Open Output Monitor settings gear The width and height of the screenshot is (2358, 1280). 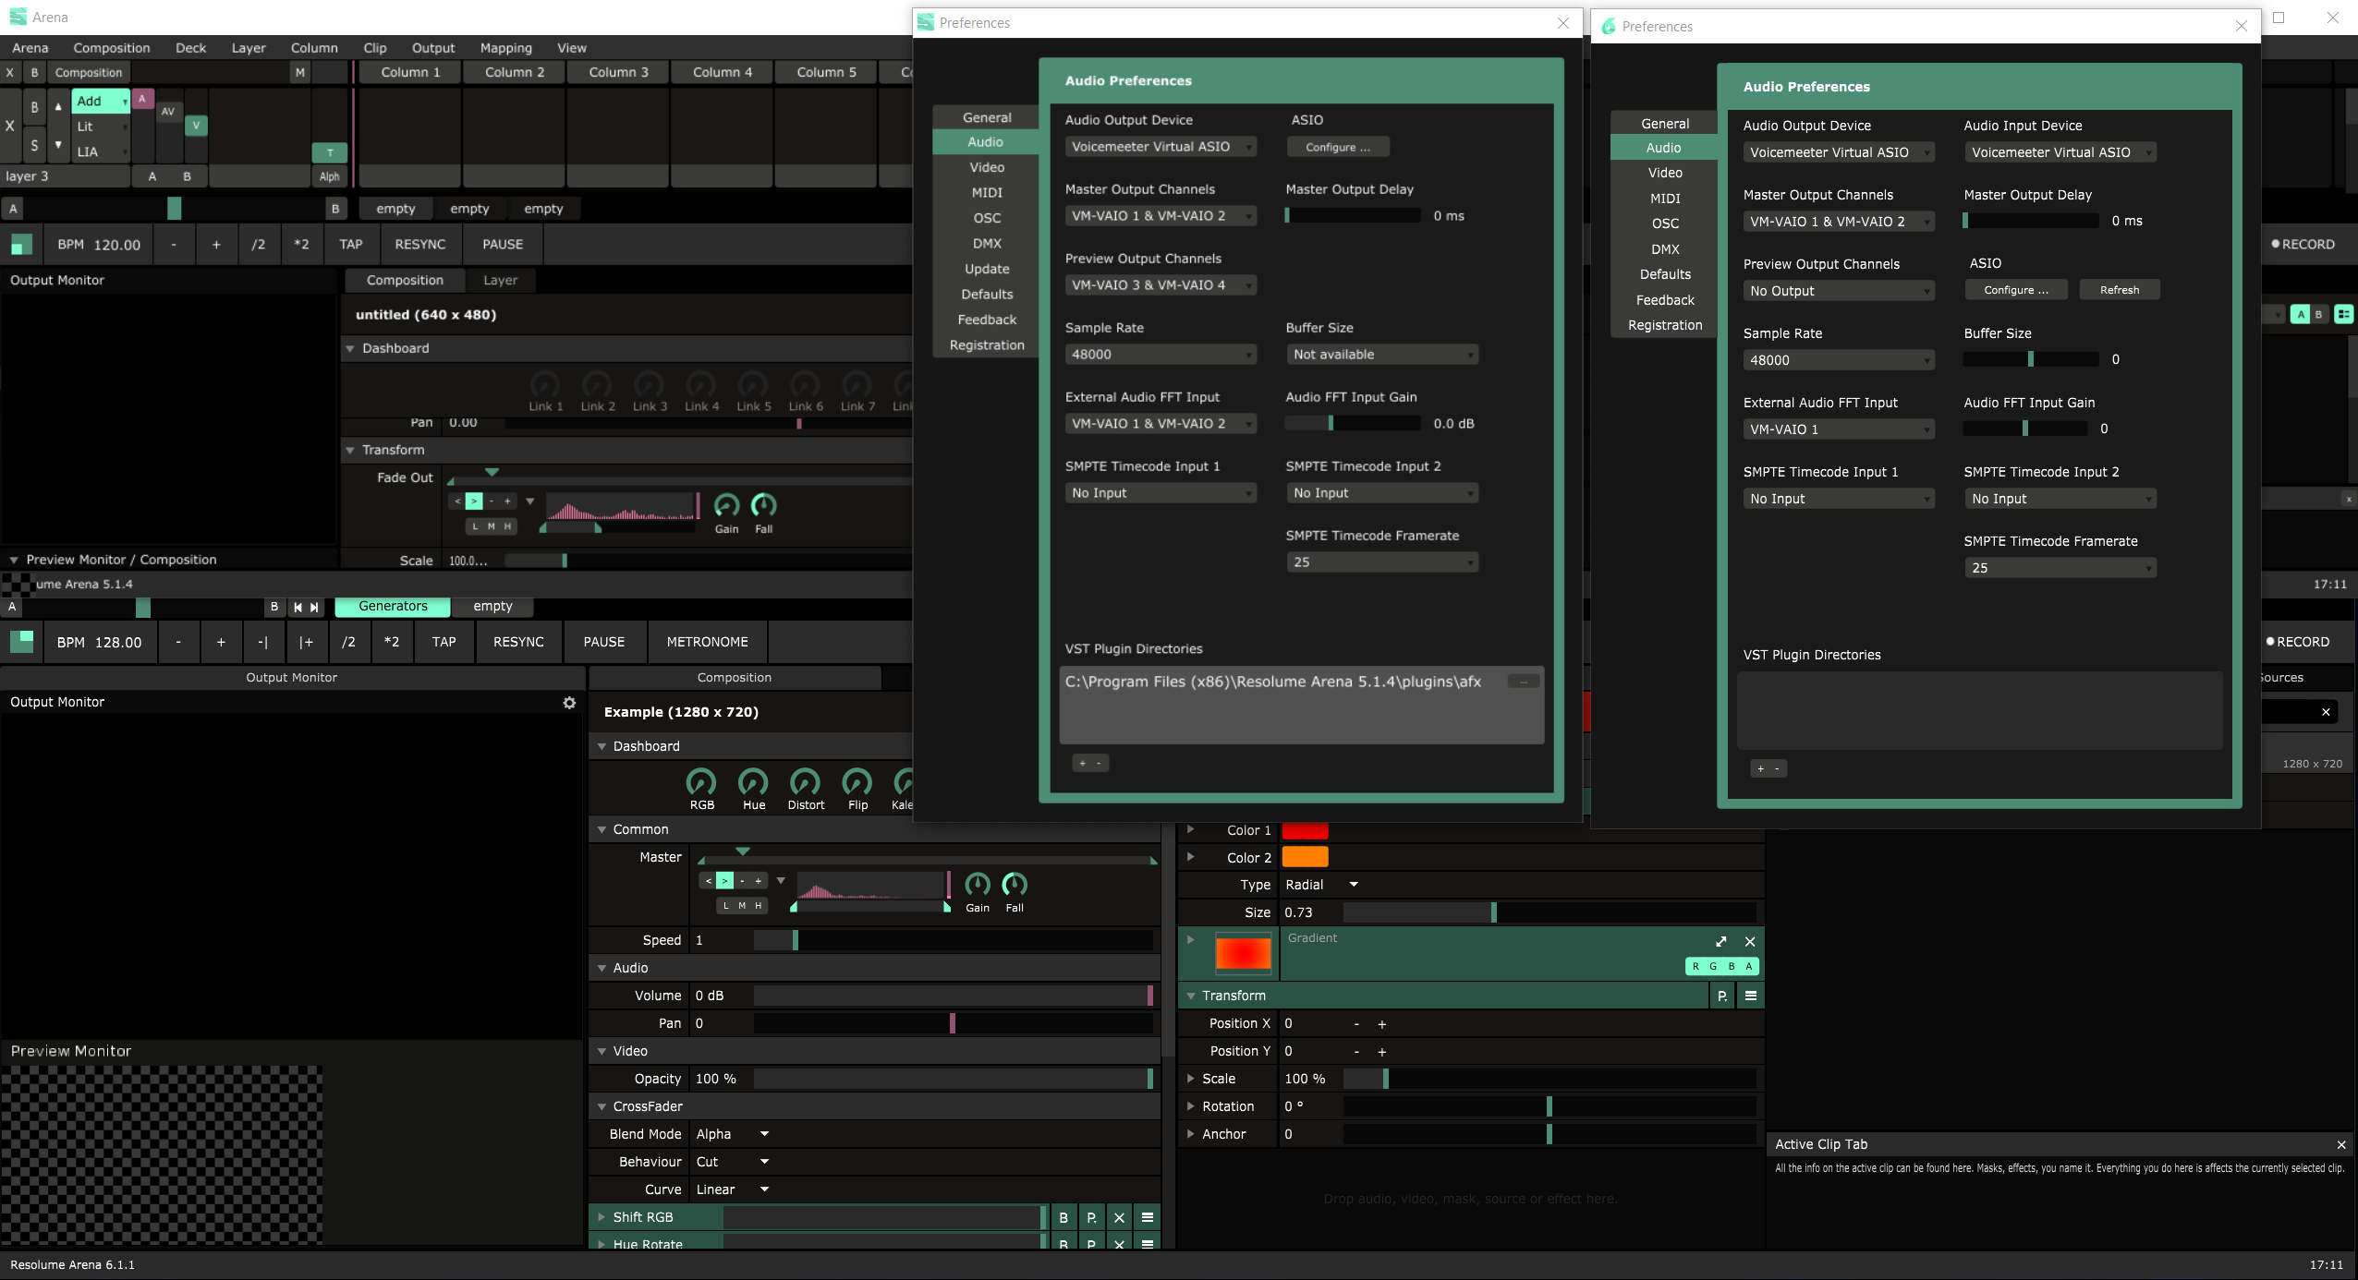coord(569,703)
